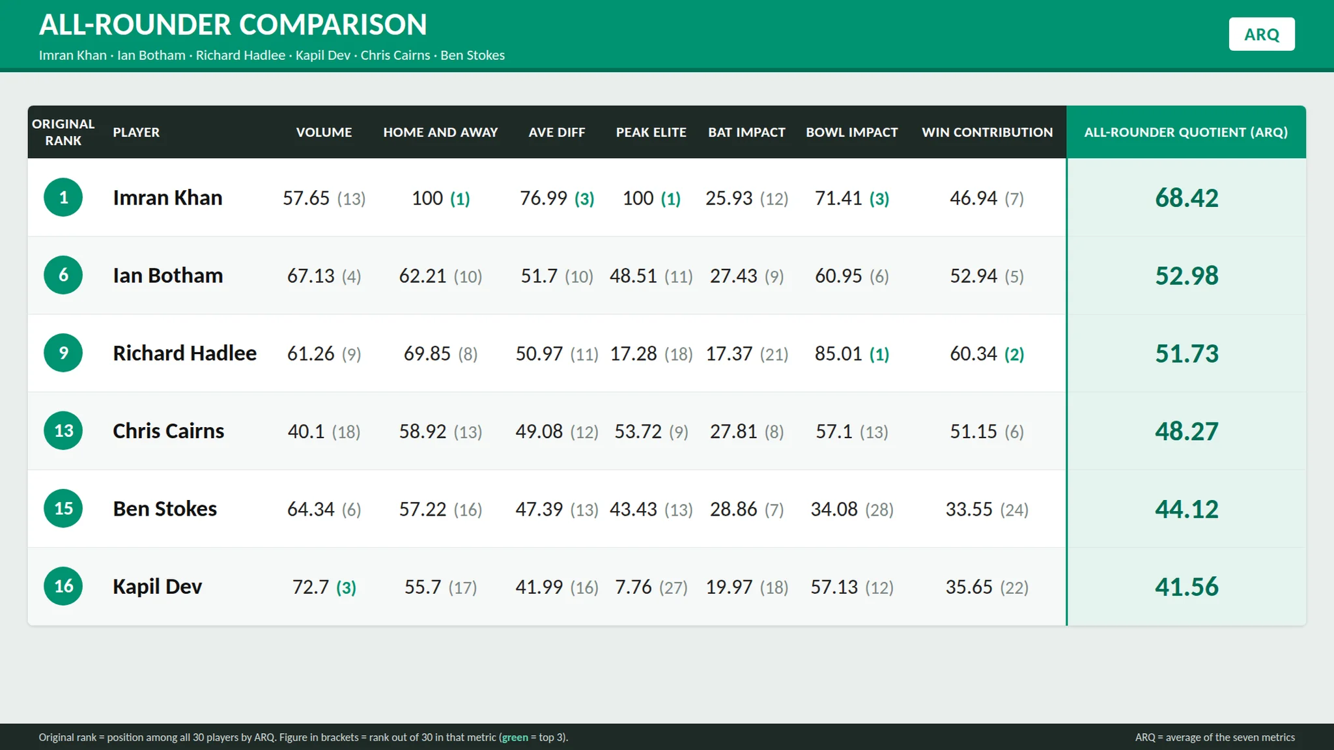This screenshot has width=1334, height=750.
Task: Select the Volume column header
Action: [x=324, y=132]
